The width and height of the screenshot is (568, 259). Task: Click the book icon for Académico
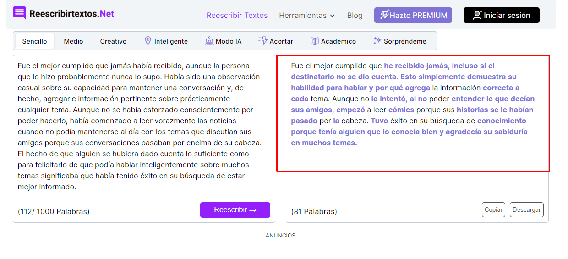click(x=315, y=41)
